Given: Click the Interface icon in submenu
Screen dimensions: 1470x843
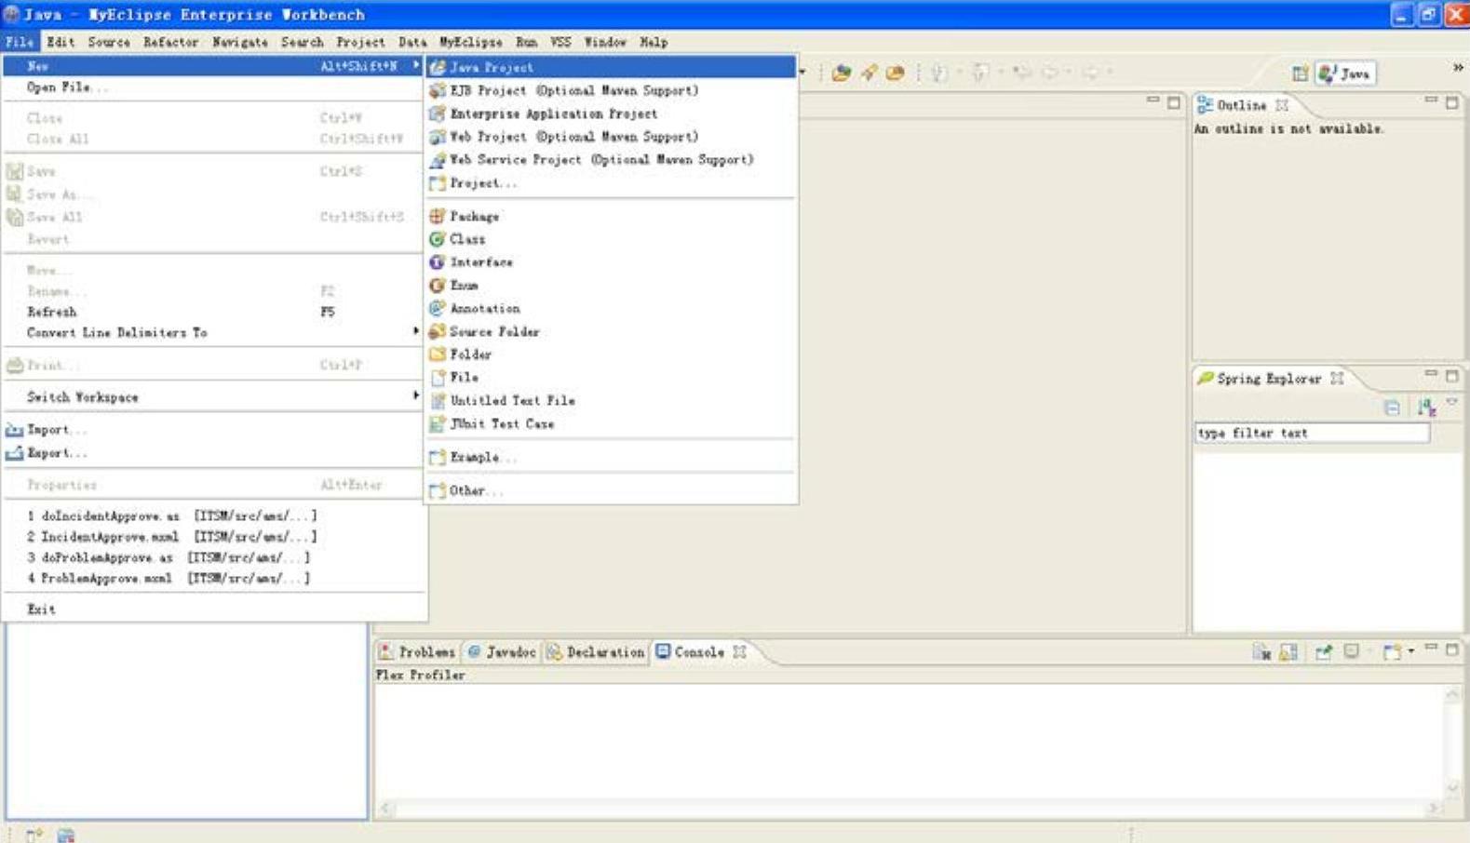Looking at the screenshot, I should click(x=437, y=262).
